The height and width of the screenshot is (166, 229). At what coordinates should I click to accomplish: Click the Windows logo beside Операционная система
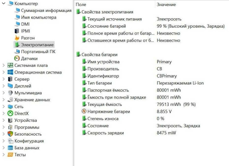click(x=10, y=72)
